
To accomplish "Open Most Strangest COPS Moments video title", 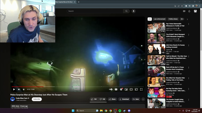I will pos(175,35).
